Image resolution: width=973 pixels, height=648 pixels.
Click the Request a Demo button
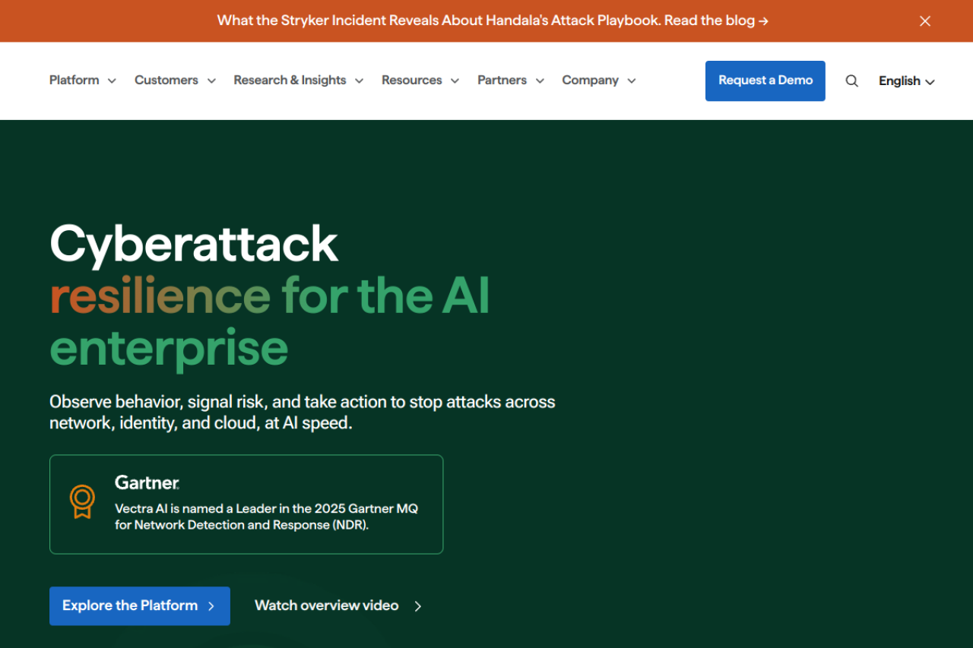coord(765,81)
